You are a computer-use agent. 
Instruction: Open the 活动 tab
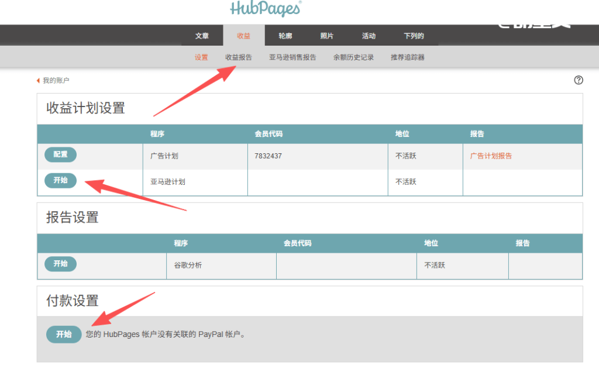point(369,35)
